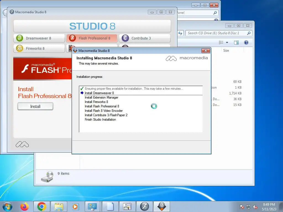This screenshot has height=212, width=283.
Task: Launch Firefox from the taskbar
Action: [x=25, y=206]
